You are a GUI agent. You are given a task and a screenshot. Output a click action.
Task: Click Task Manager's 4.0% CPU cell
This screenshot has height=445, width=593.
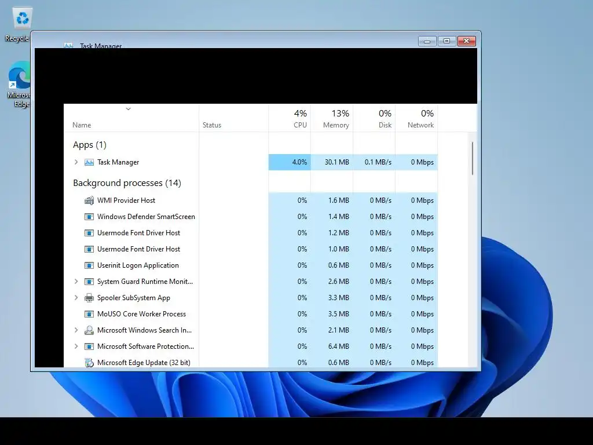[290, 162]
